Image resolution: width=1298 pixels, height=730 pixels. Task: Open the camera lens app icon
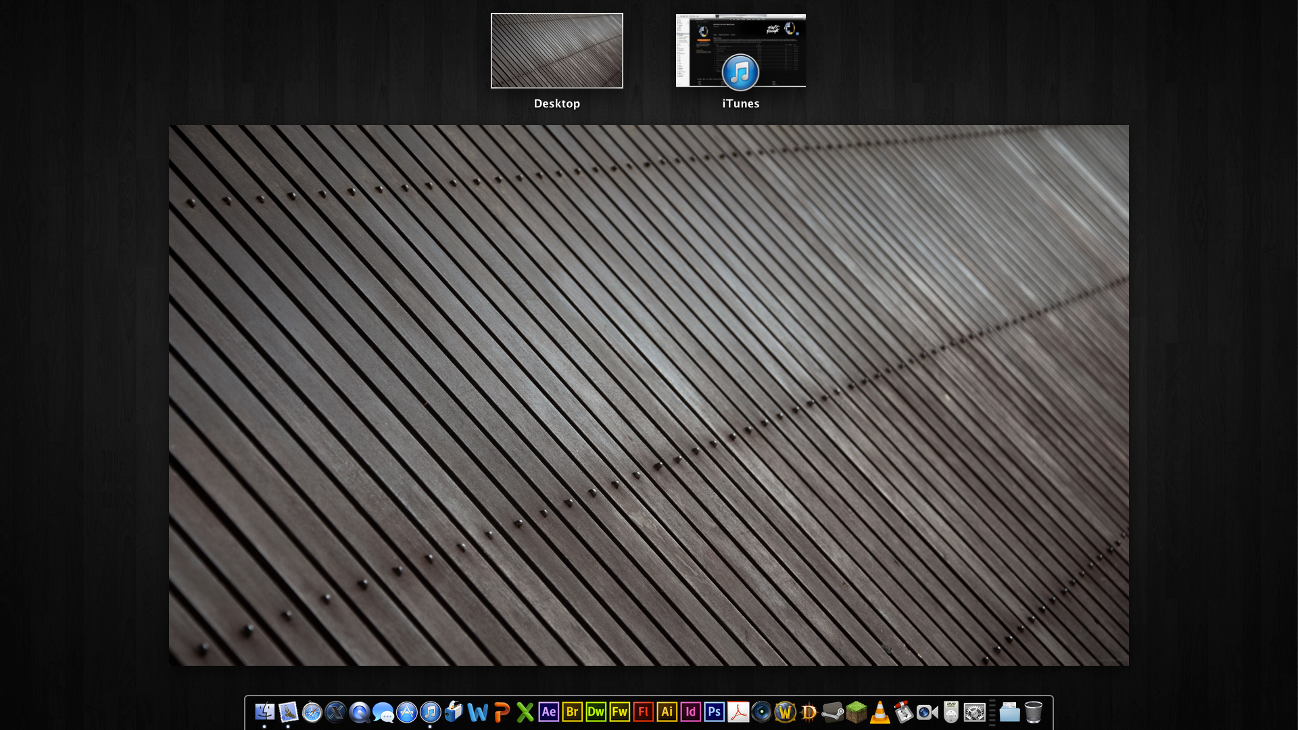pyautogui.click(x=761, y=712)
